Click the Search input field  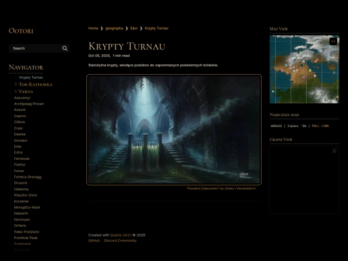click(x=39, y=48)
